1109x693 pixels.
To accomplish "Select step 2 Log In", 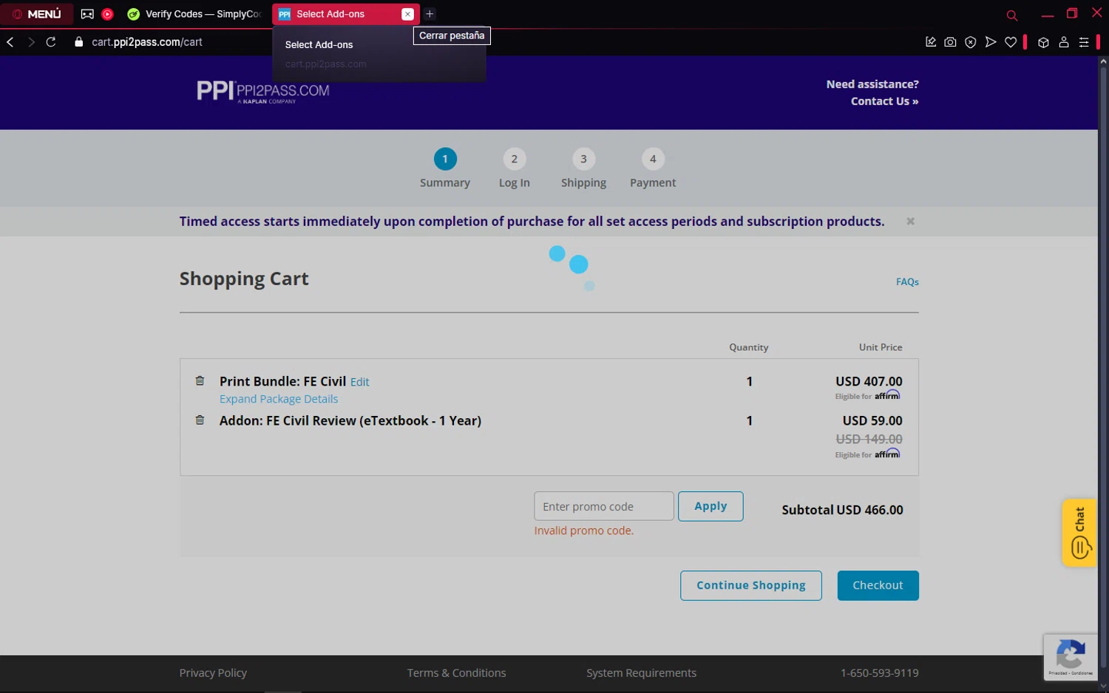I will pyautogui.click(x=515, y=168).
